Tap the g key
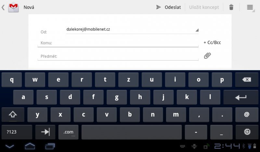The image size is (260, 152). pyautogui.click(x=117, y=97)
